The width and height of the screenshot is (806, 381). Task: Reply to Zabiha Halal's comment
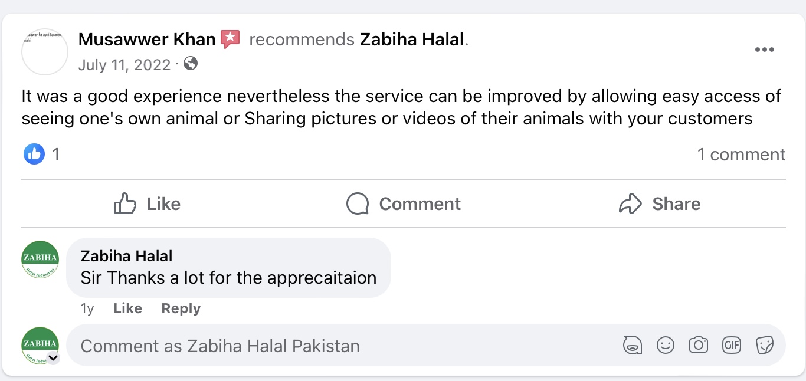181,308
